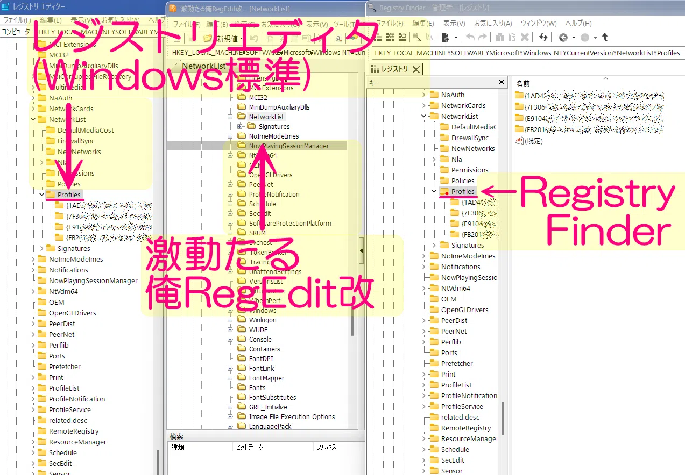Click the 'a' rename icon in 俺RegEdit改
This screenshot has width=685, height=475.
tap(338, 38)
